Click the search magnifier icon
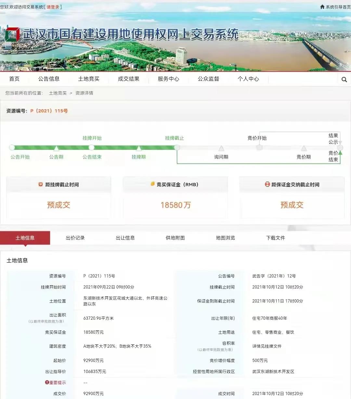The height and width of the screenshot is (399, 351). [344, 80]
